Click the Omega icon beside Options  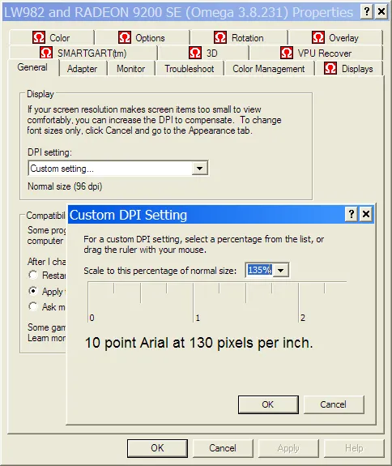coord(125,37)
